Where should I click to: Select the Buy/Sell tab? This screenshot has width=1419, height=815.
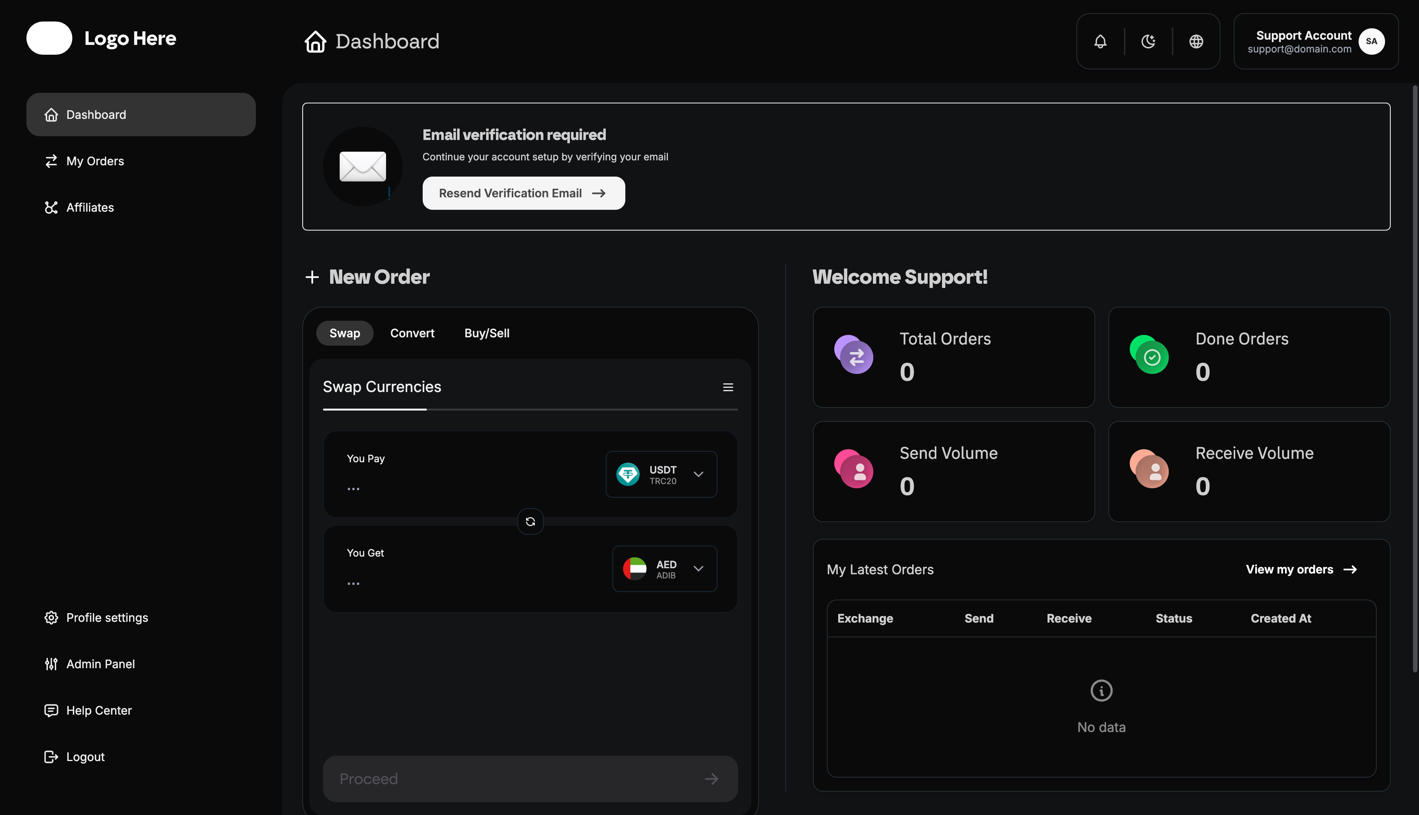(x=486, y=333)
